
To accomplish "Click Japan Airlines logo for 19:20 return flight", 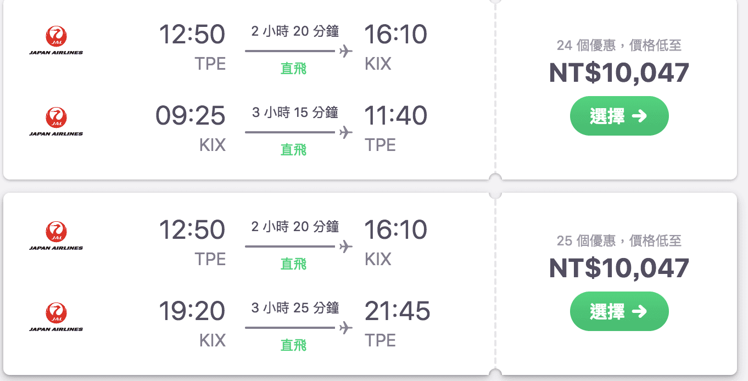I will tap(56, 317).
